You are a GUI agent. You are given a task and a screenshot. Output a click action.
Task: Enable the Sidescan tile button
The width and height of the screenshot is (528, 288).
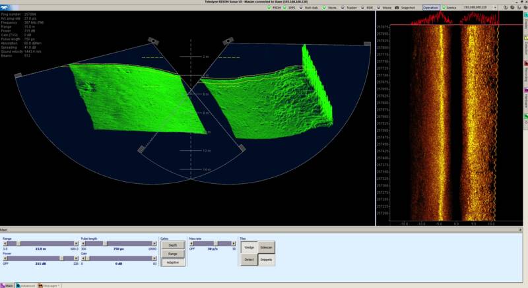(x=266, y=248)
